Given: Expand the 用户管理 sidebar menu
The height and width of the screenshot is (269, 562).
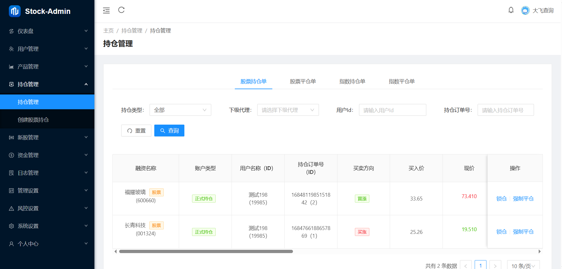Looking at the screenshot, I should [47, 49].
